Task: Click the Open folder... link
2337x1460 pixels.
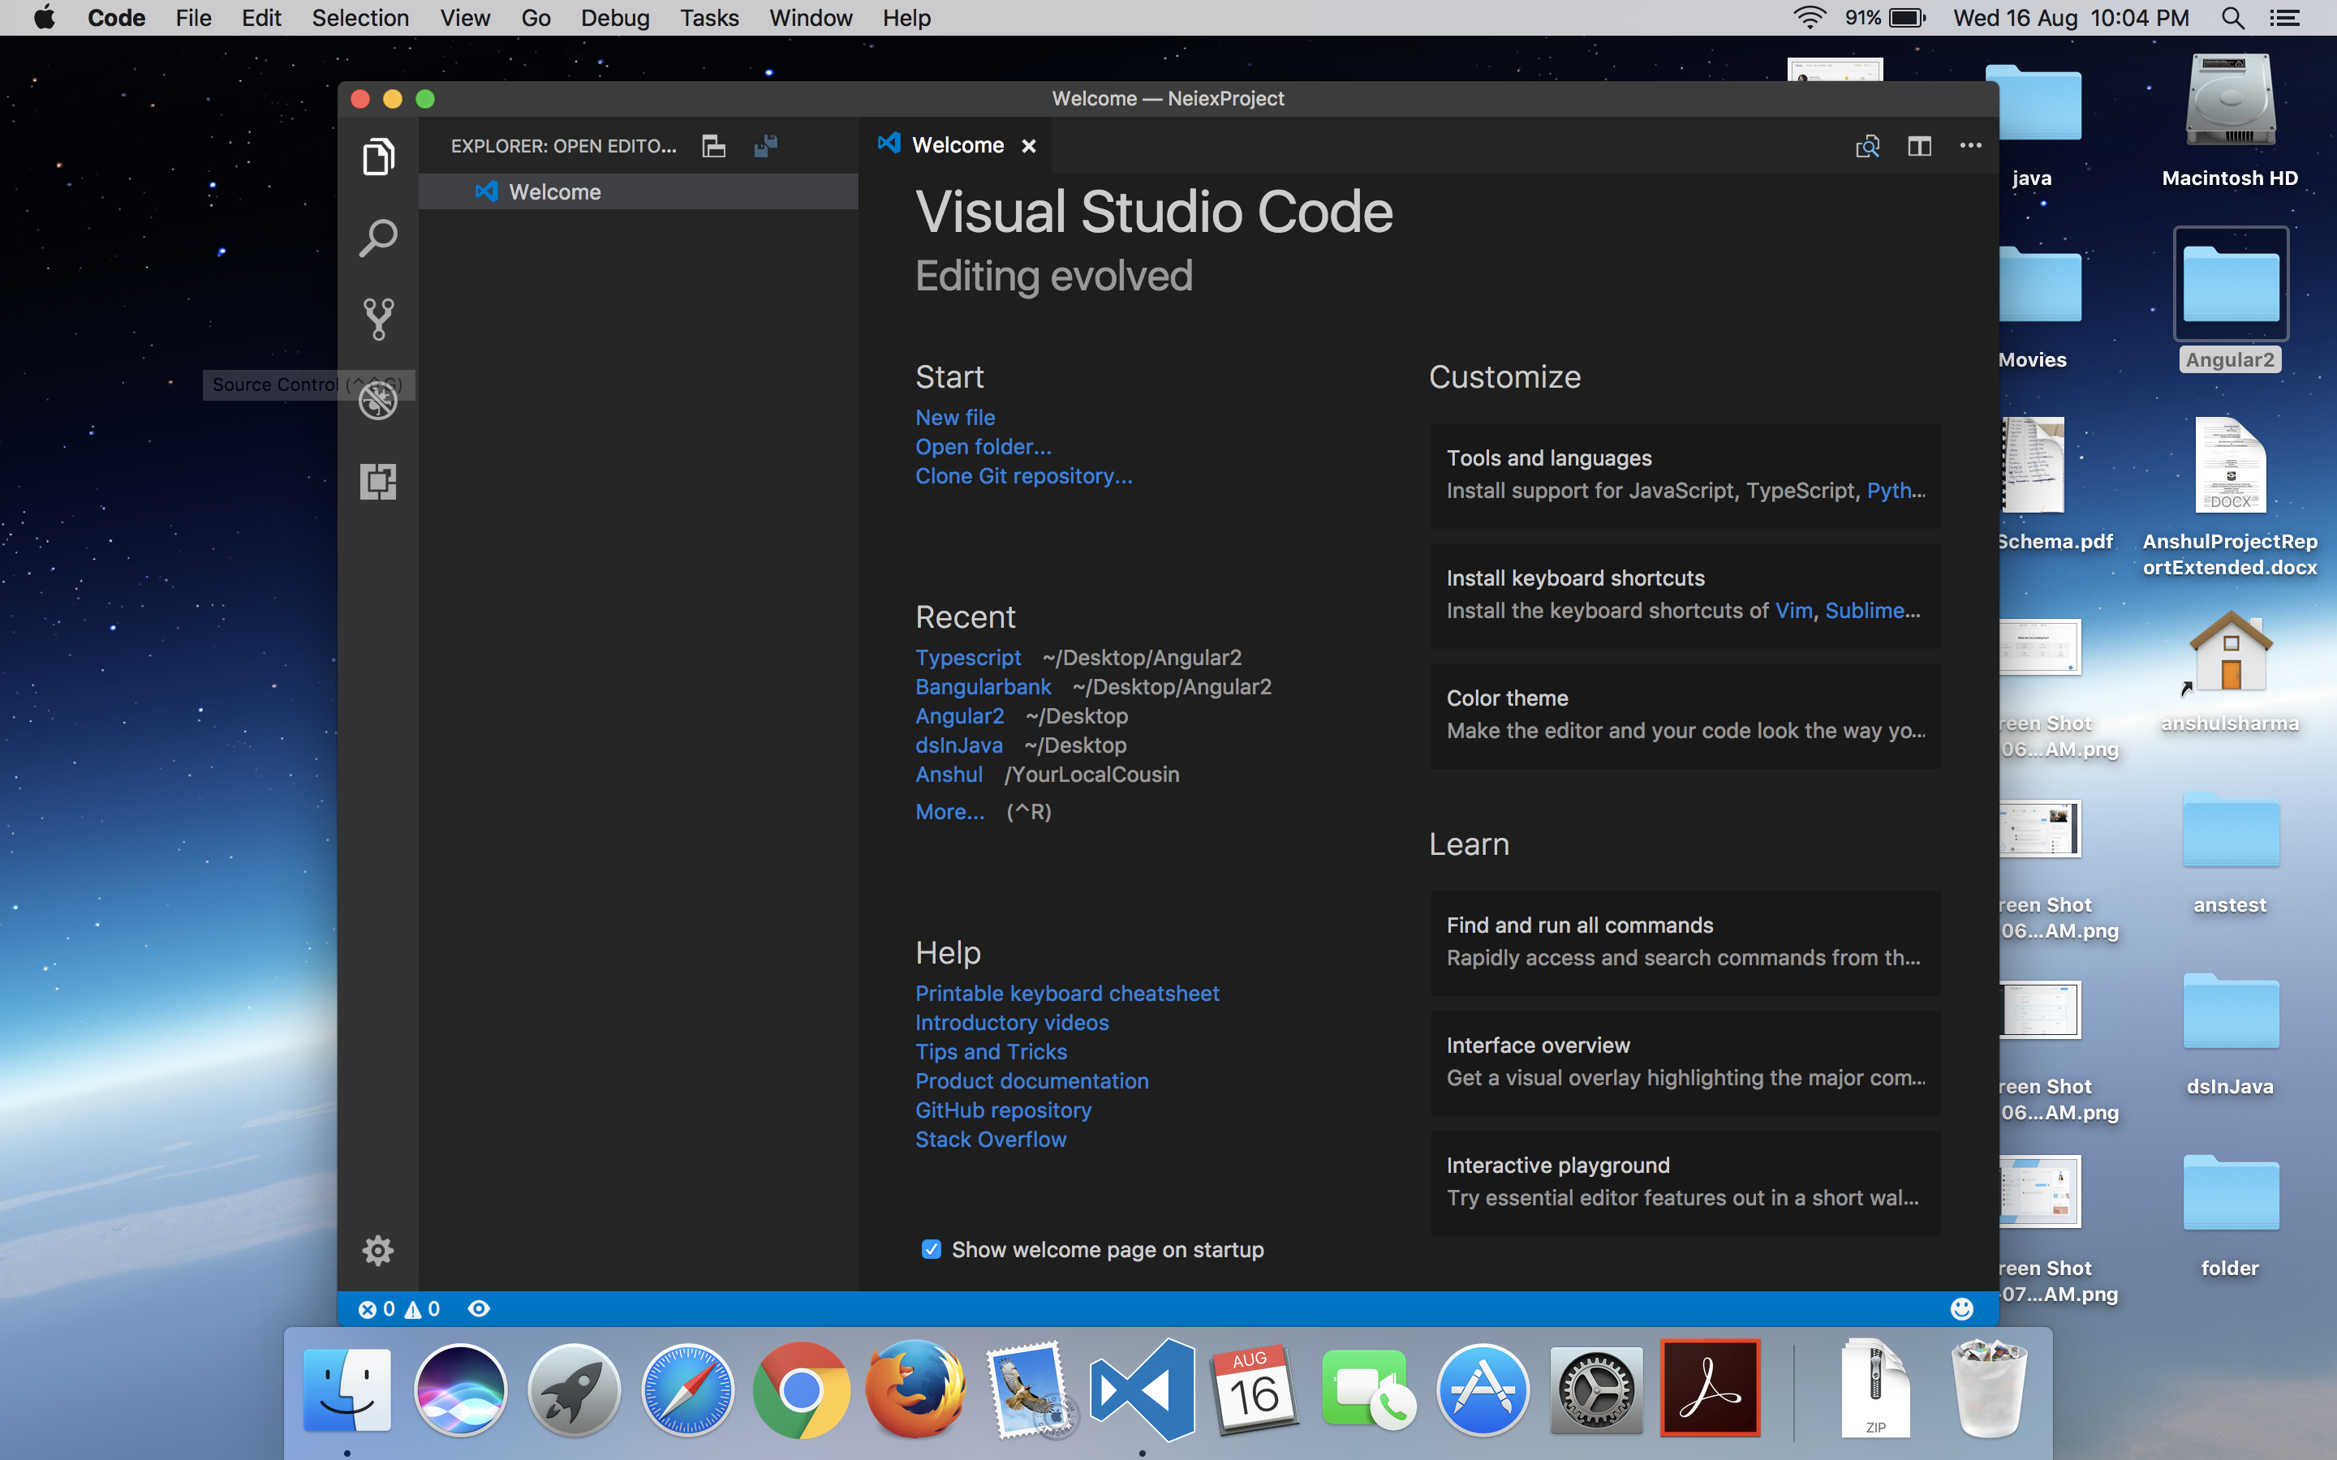Action: [x=983, y=446]
